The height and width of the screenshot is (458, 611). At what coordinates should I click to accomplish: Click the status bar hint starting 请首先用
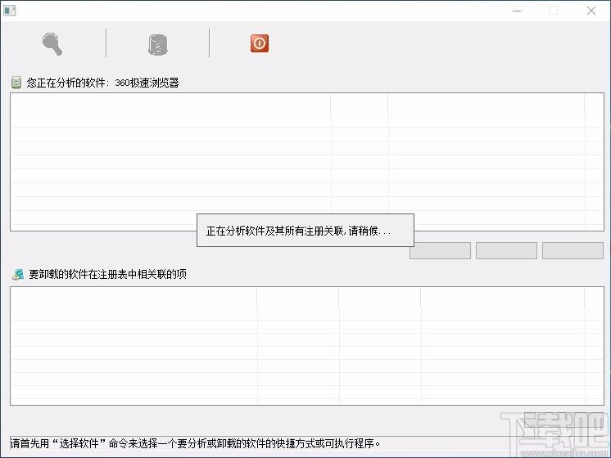click(x=195, y=443)
